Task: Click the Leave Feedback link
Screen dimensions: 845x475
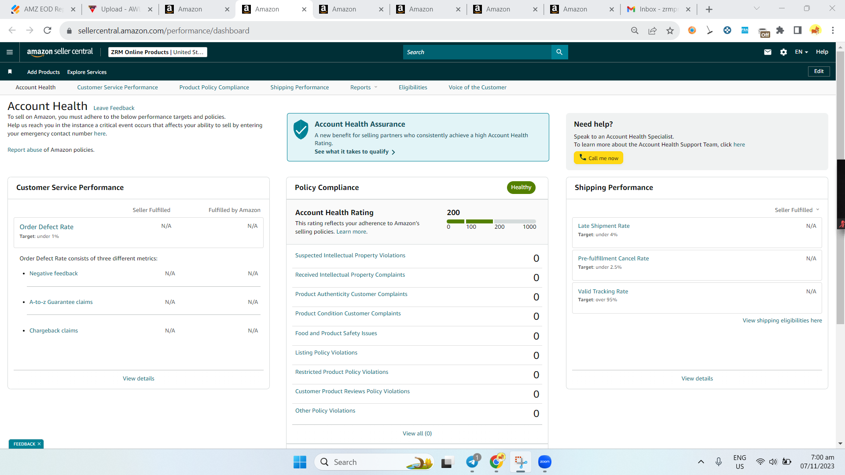Action: pos(114,108)
